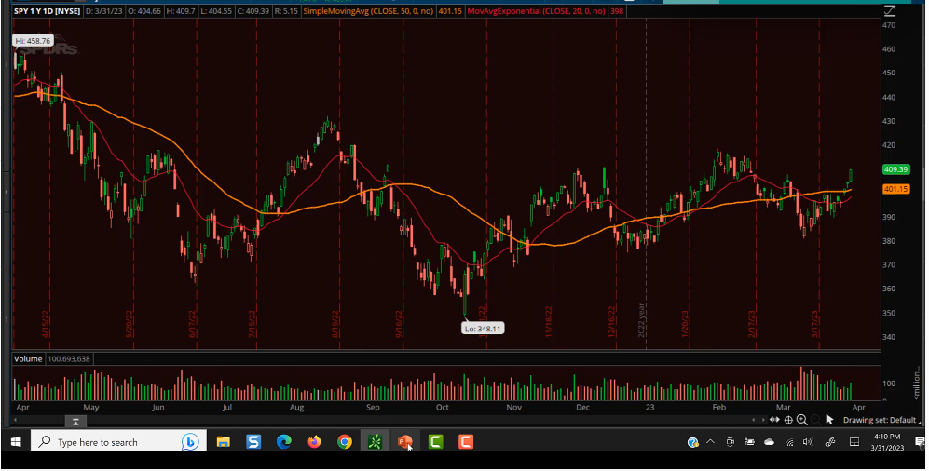This screenshot has height=471, width=929.
Task: Open the orange Camtasia recorder taskbar icon
Action: click(466, 442)
